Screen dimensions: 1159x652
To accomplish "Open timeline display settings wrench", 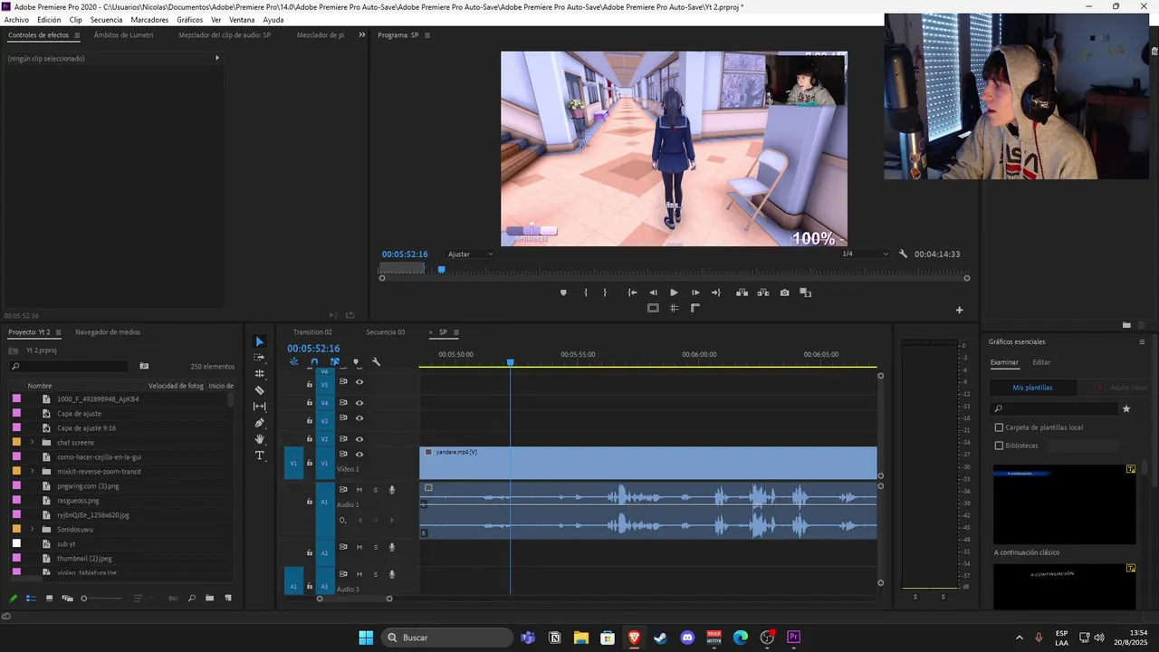I will click(x=377, y=362).
